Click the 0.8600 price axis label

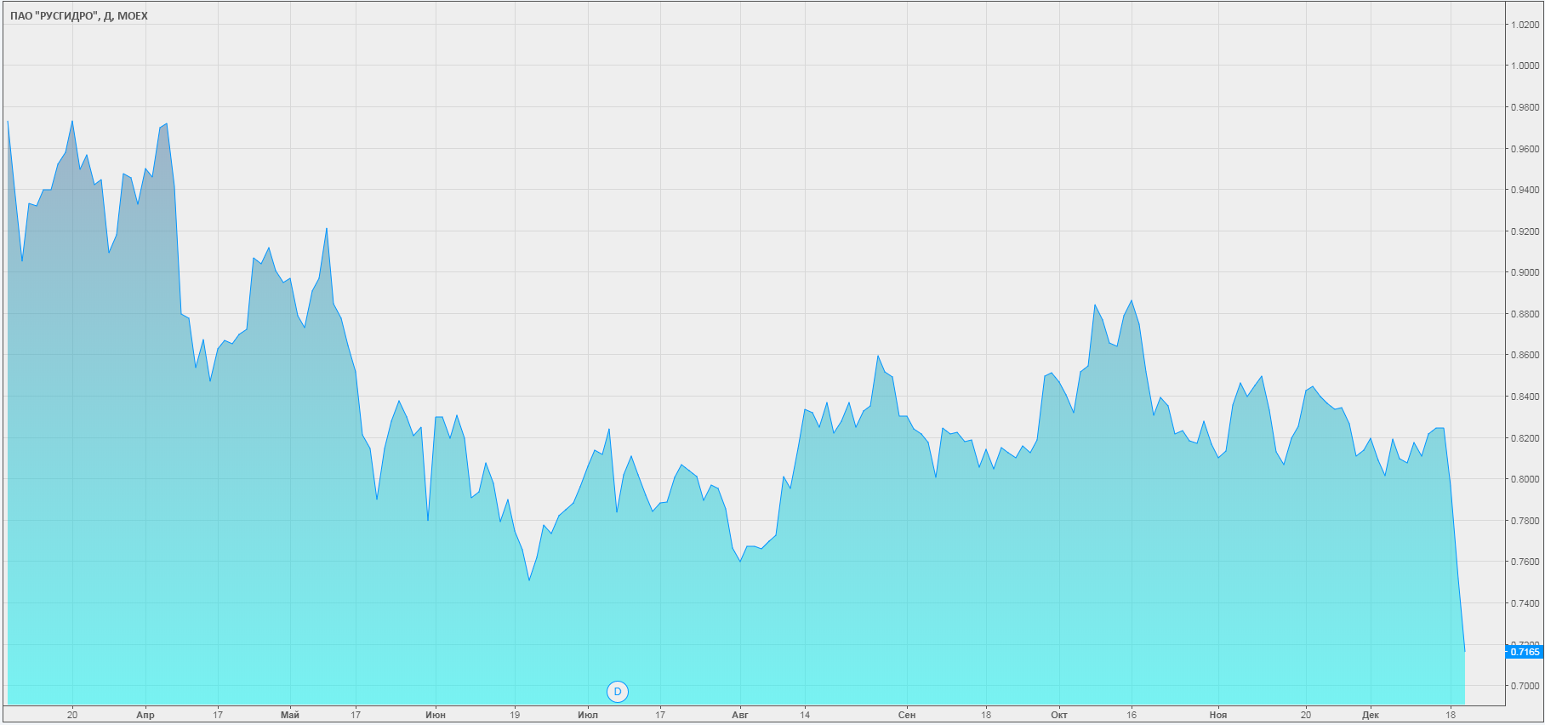[x=1525, y=355]
